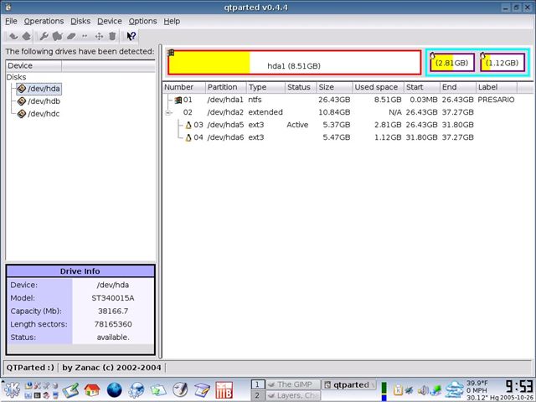Click the PRESARIO label cell

pos(496,100)
